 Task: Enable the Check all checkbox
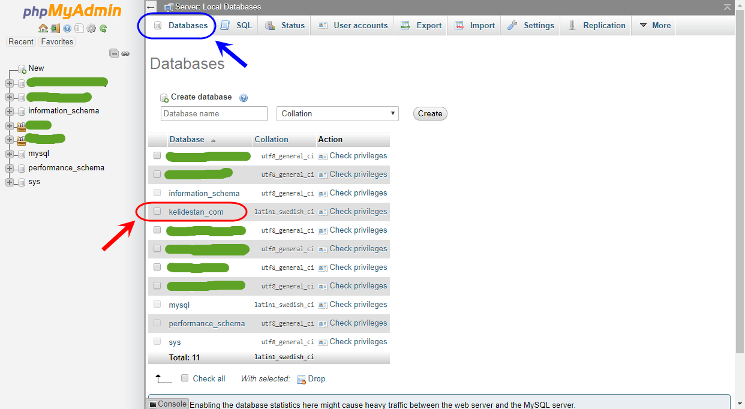(x=185, y=378)
